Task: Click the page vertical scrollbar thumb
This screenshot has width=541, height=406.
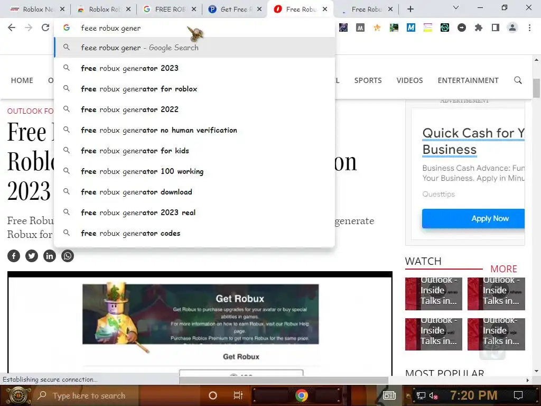Action: coord(536,88)
